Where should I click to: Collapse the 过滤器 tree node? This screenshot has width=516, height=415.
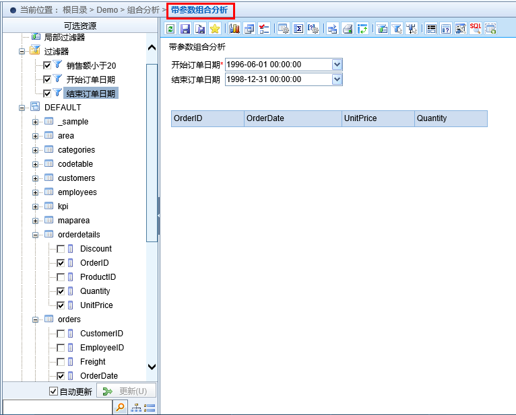point(22,52)
